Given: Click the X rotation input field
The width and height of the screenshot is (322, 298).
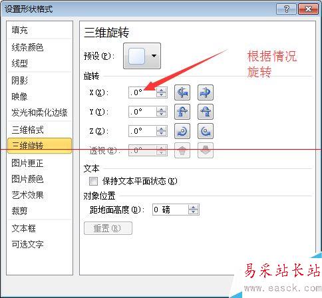Looking at the screenshot, I should point(142,92).
